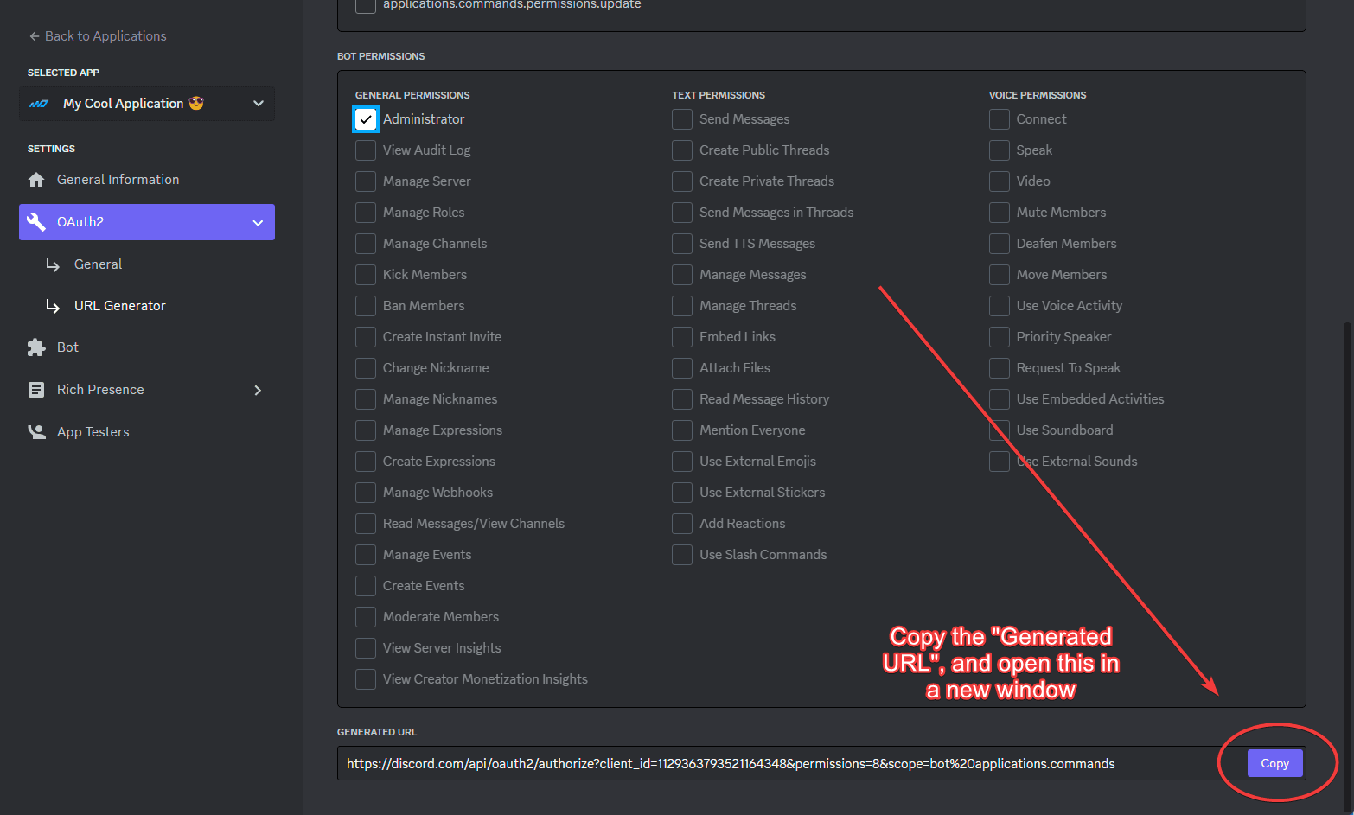Check the applications.commands.permissions.update scope
Image resolution: width=1354 pixels, height=815 pixels.
(366, 5)
